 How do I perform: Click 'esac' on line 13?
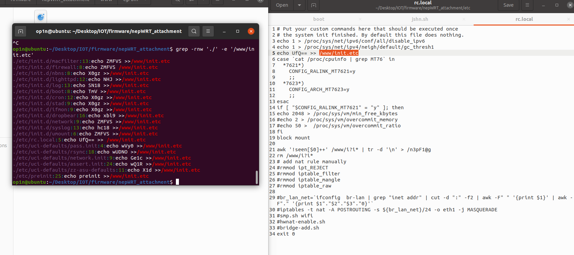click(283, 101)
